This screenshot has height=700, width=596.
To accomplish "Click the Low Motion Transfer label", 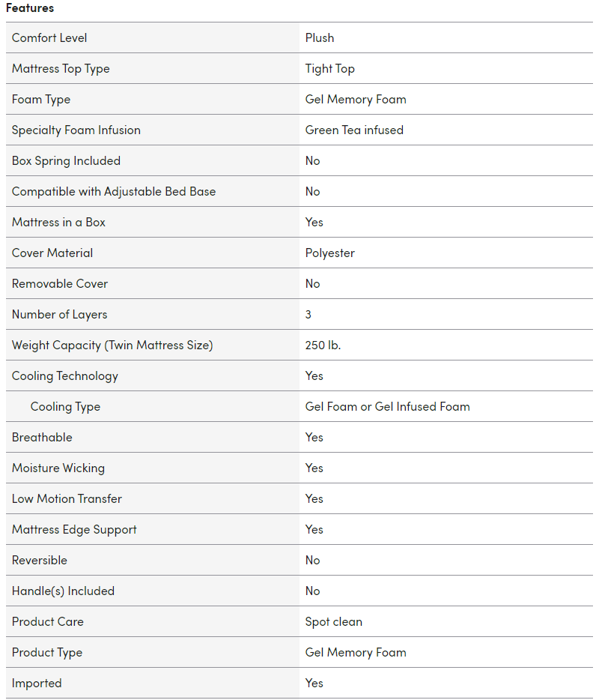I will [x=67, y=498].
